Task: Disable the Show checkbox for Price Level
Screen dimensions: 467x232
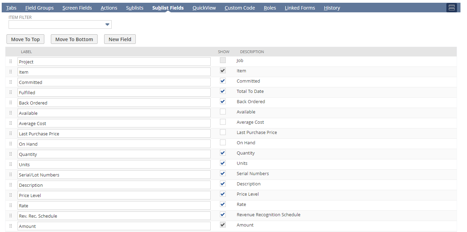Action: coord(222,194)
